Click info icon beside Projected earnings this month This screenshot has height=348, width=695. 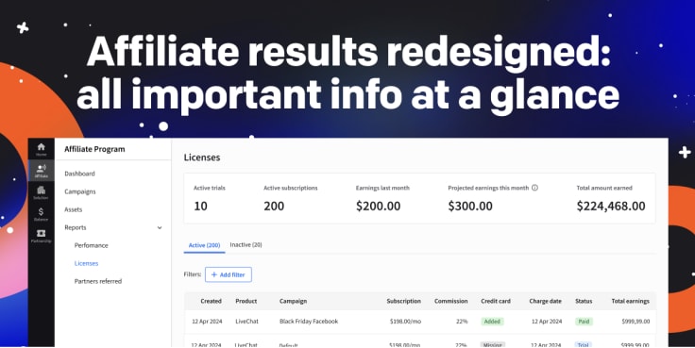coord(534,188)
